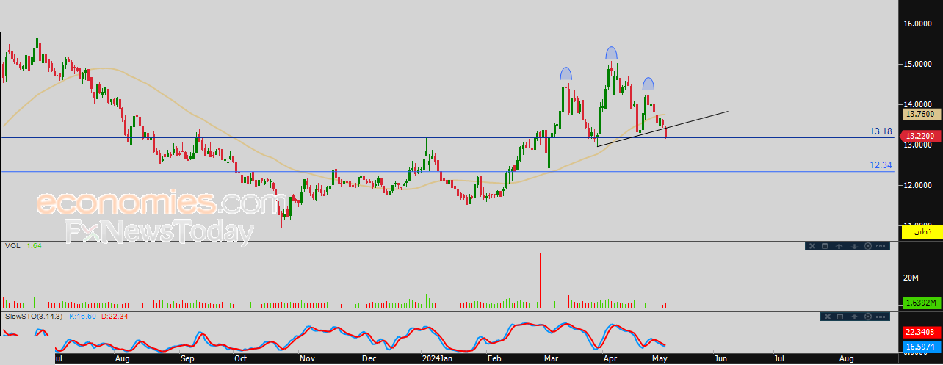Click the red 22.3408 stochastic tag
Screen dimensions: 943x365
921,331
